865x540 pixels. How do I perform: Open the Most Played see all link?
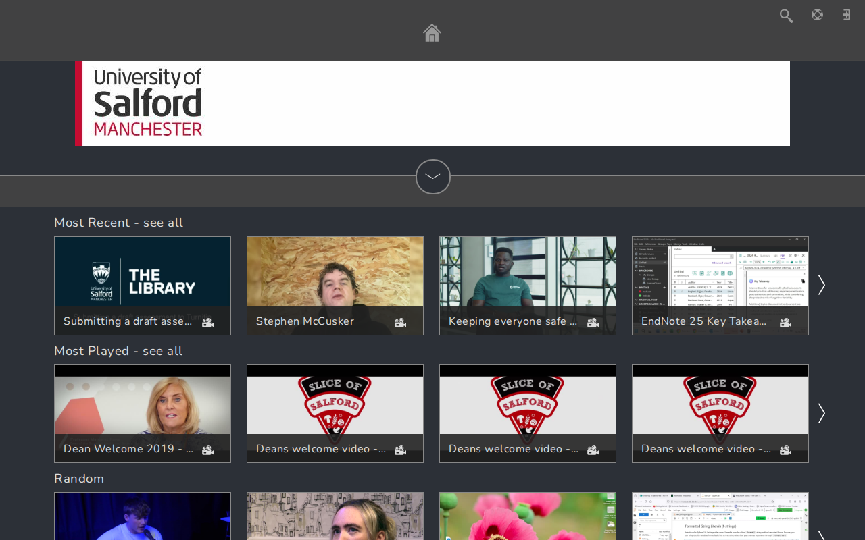118,351
